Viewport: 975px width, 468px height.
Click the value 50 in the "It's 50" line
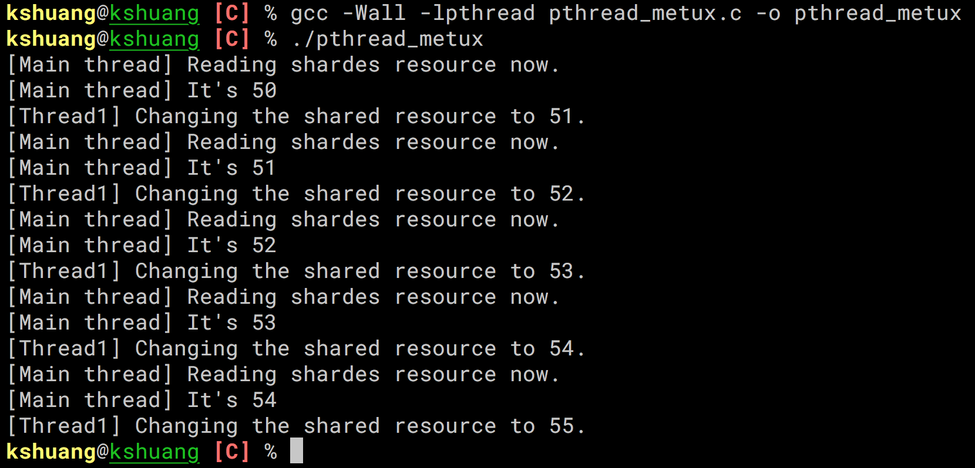tap(264, 90)
